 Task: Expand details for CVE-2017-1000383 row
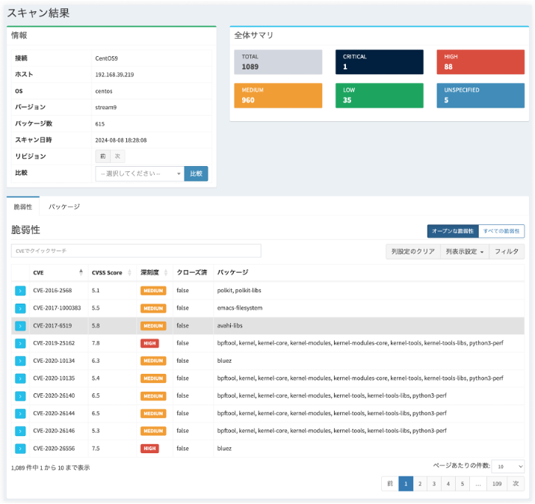[x=20, y=308]
